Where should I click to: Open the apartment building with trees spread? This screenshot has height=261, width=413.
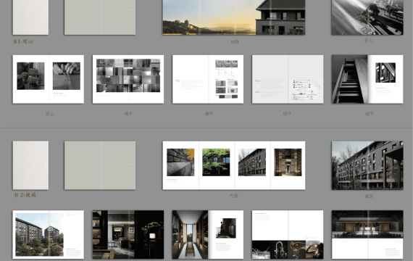point(49,234)
